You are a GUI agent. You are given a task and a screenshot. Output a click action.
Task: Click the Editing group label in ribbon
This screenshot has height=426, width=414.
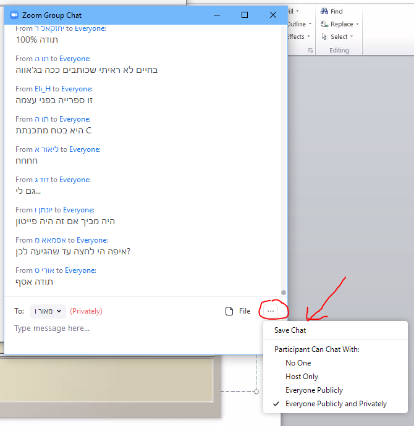point(339,50)
